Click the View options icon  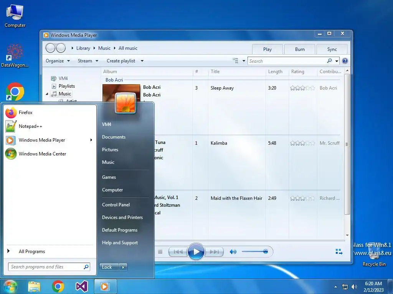click(235, 61)
